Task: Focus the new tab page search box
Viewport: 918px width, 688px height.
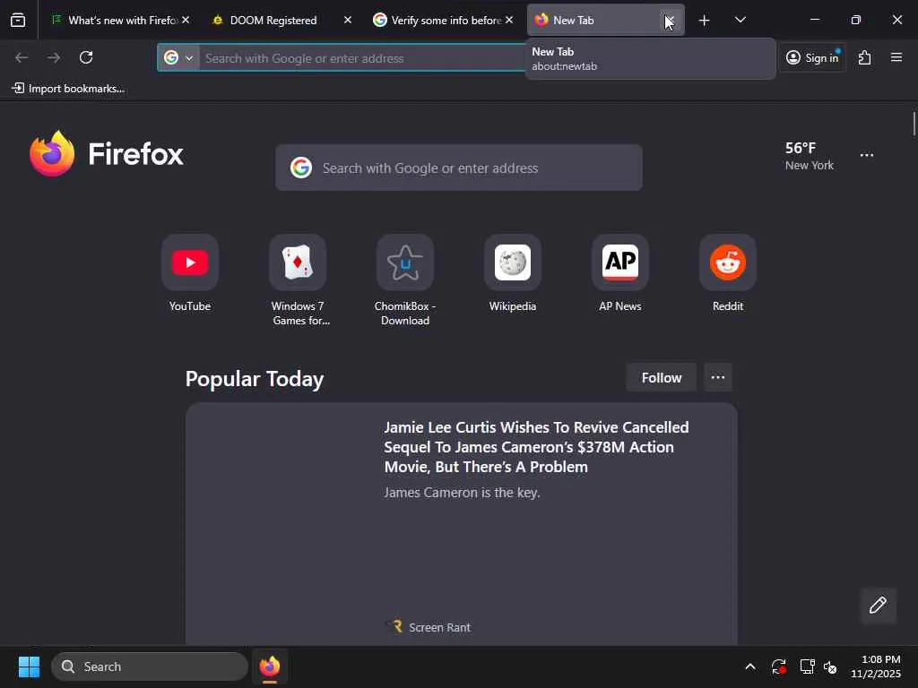Action: pos(459,168)
